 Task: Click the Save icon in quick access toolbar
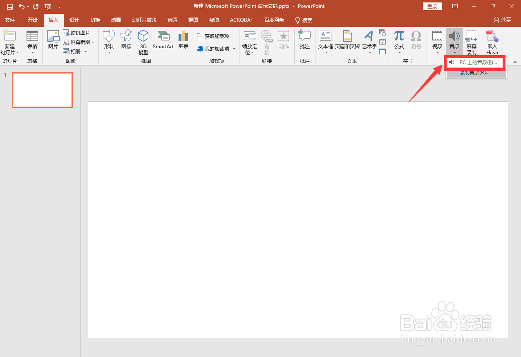[x=10, y=7]
